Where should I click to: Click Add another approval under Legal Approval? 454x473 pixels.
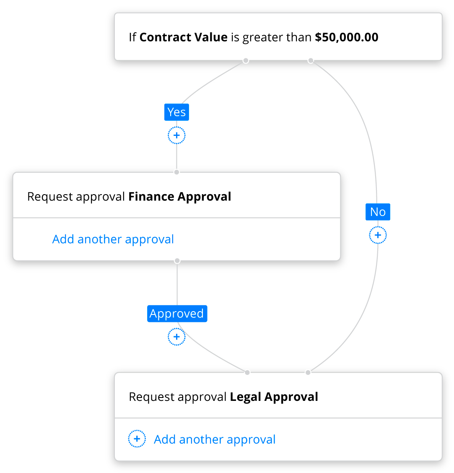214,439
